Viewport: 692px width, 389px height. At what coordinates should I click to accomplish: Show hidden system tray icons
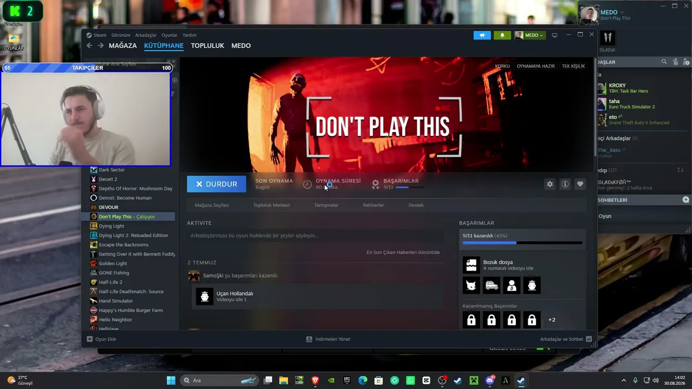tap(623, 380)
